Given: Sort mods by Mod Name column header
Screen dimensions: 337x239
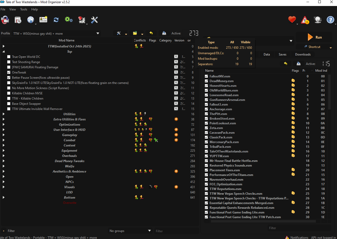Looking at the screenshot, I should 67,40.
